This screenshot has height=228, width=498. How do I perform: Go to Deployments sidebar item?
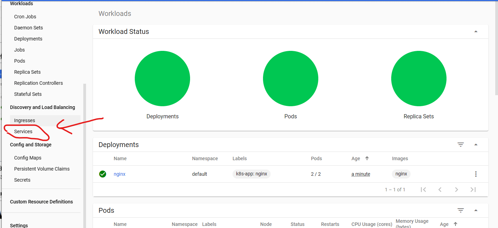[28, 39]
